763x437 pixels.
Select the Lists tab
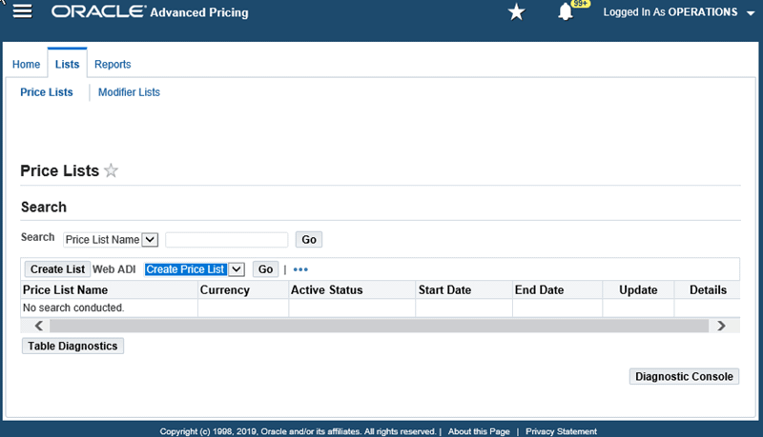[x=67, y=64]
